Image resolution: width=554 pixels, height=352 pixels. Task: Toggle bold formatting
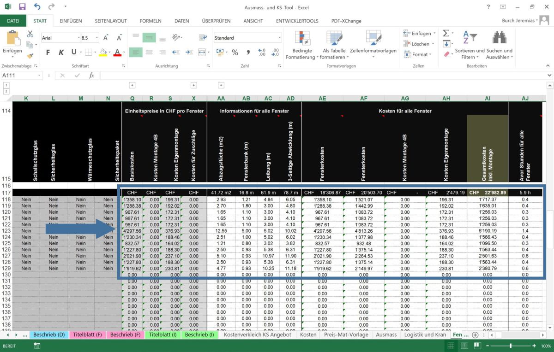48,52
